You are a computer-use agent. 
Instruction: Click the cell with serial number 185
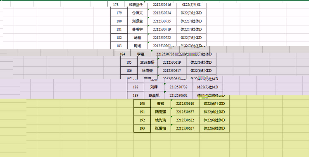(x=129, y=62)
